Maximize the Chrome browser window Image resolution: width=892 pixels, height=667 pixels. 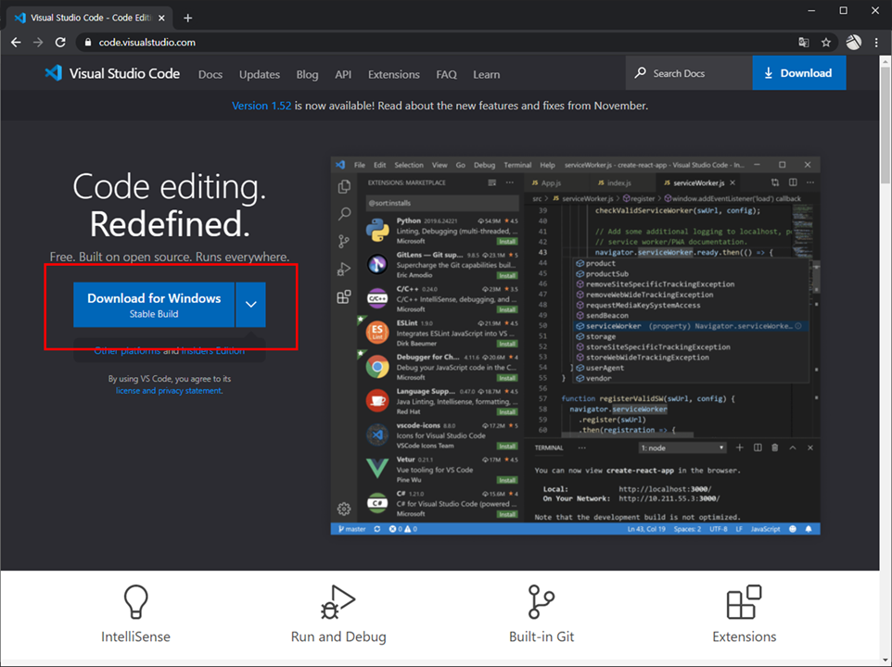[x=843, y=11]
